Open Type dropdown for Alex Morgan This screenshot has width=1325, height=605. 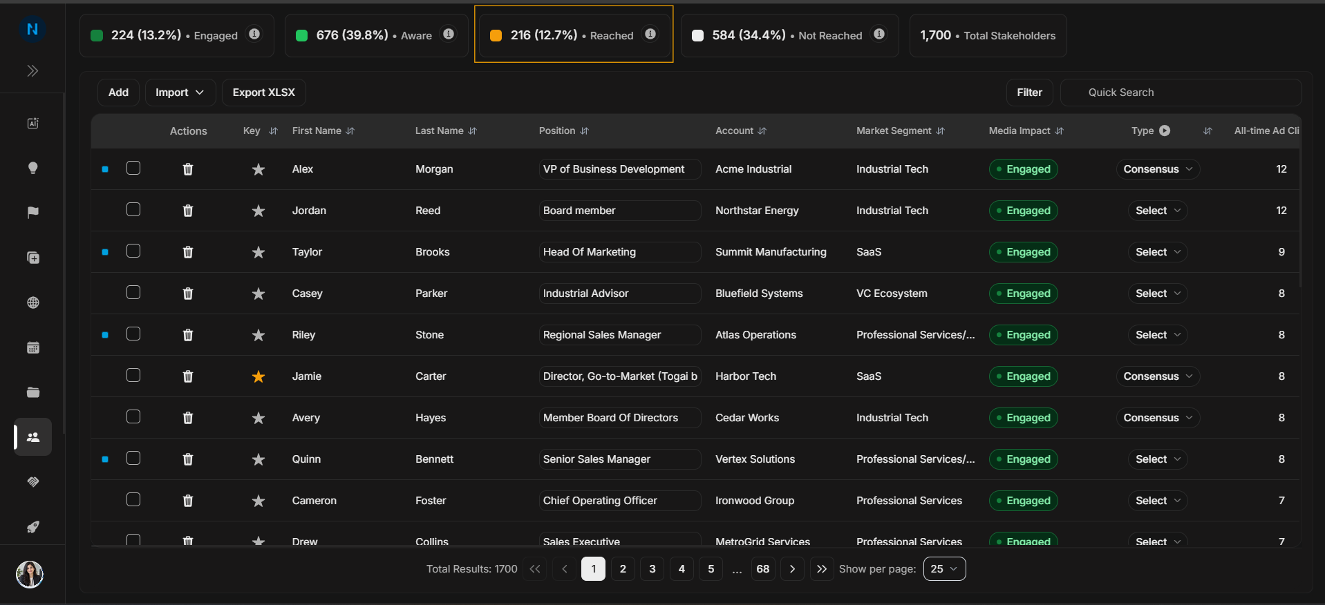tap(1158, 169)
